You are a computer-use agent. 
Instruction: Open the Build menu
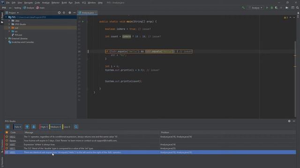click(x=64, y=3)
